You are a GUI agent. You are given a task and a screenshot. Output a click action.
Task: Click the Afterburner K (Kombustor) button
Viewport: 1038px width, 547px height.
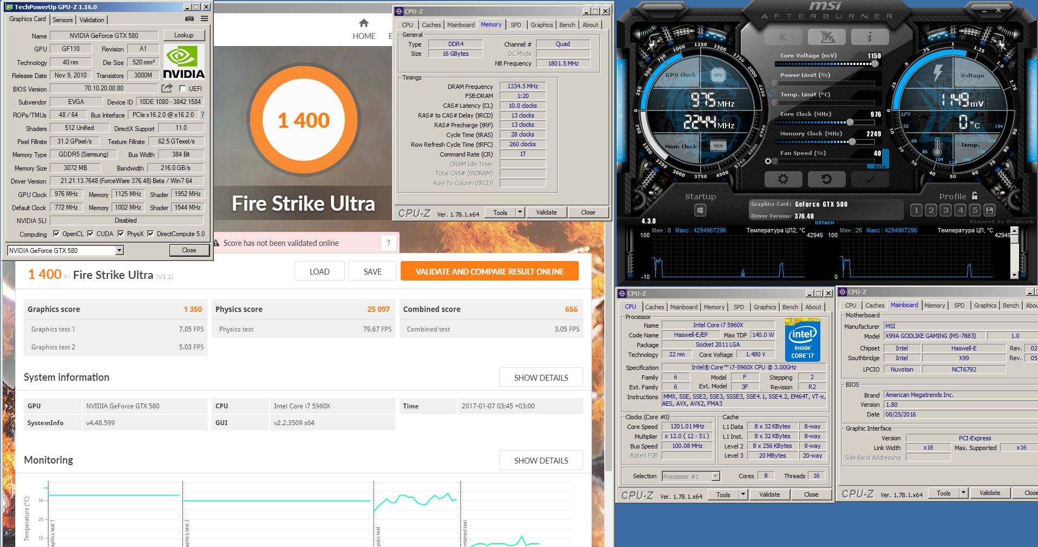pyautogui.click(x=783, y=37)
